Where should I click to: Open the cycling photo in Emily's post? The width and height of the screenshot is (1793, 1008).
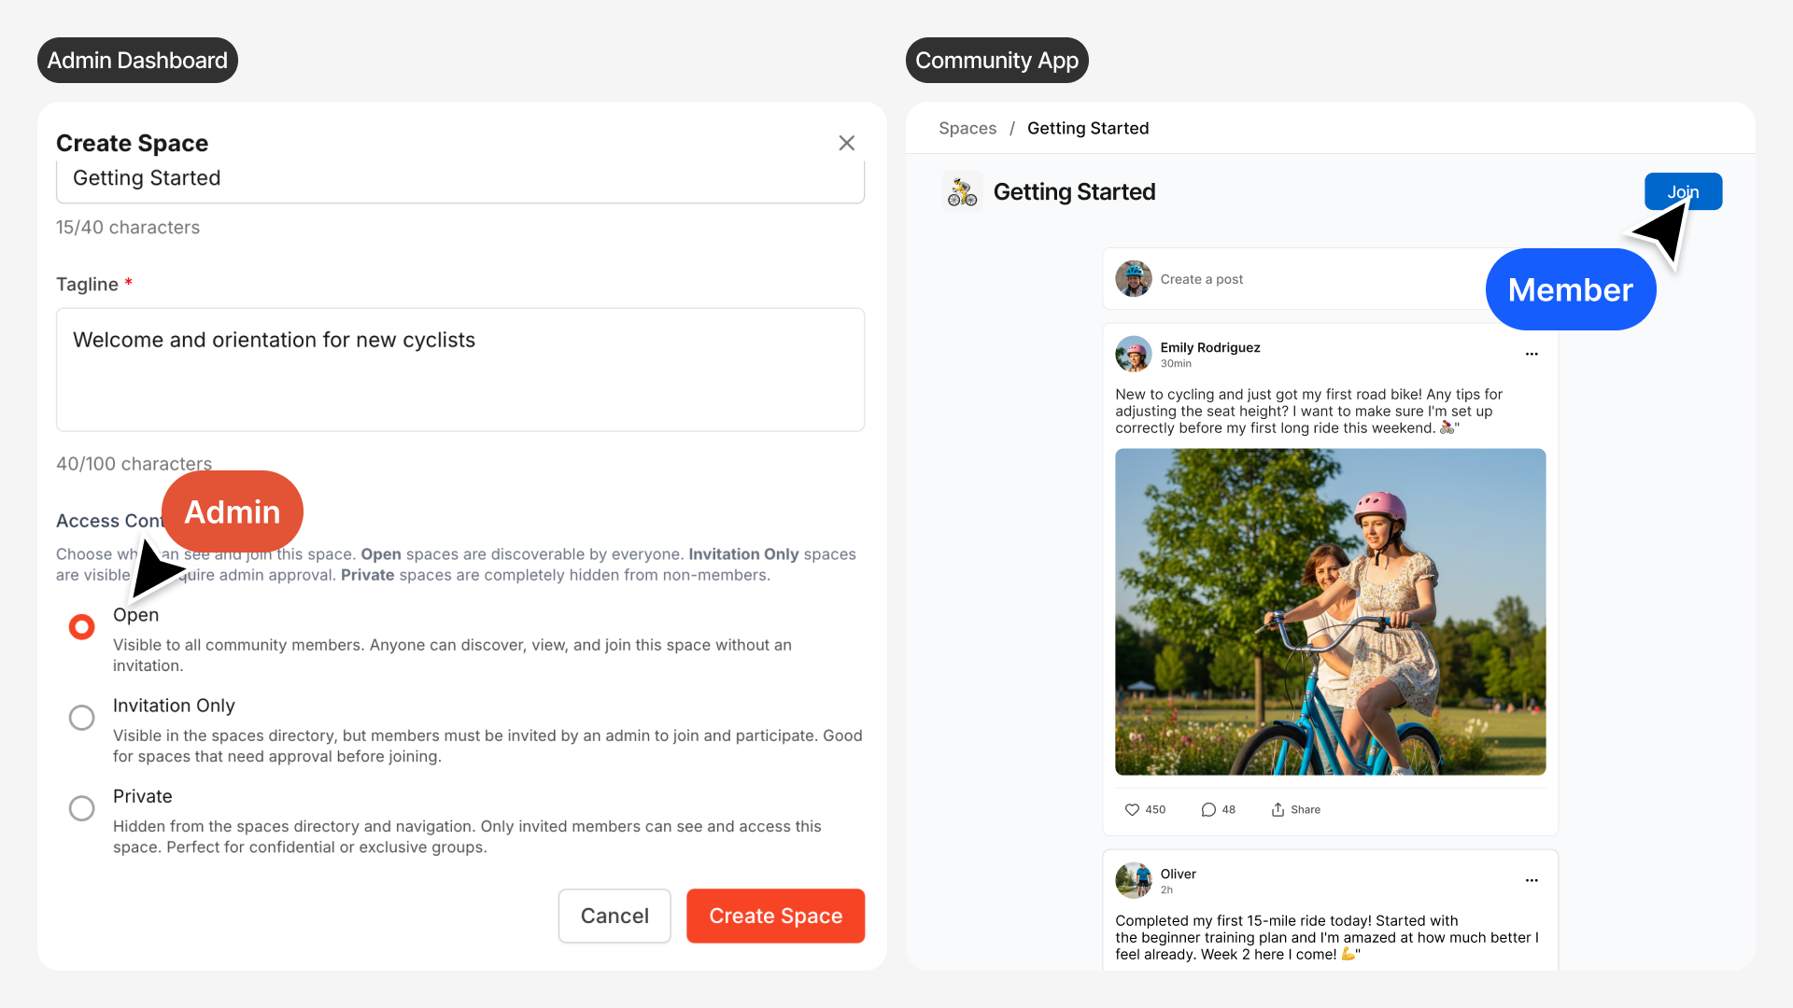pos(1330,611)
